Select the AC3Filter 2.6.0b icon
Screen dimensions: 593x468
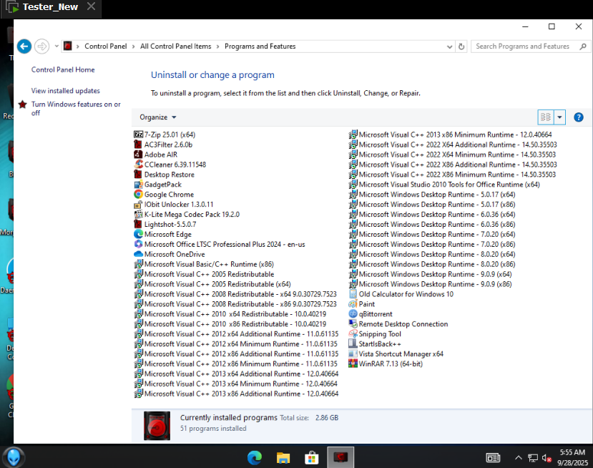(139, 145)
